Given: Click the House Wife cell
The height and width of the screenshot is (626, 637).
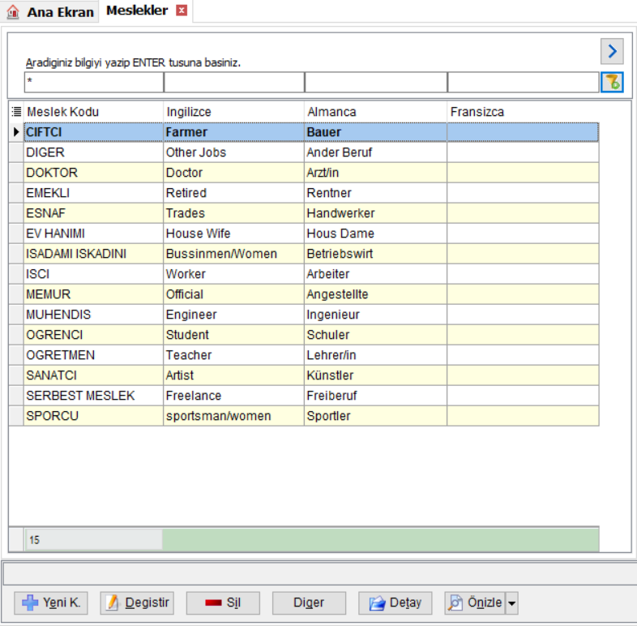Looking at the screenshot, I should (233, 234).
